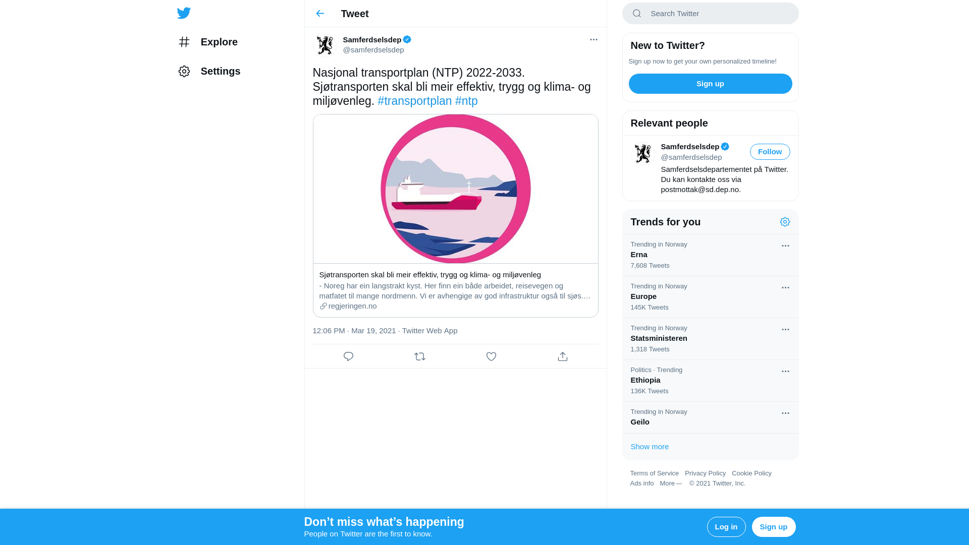Like the tweet with the heart icon
Viewport: 969px width, 545px height.
491,356
